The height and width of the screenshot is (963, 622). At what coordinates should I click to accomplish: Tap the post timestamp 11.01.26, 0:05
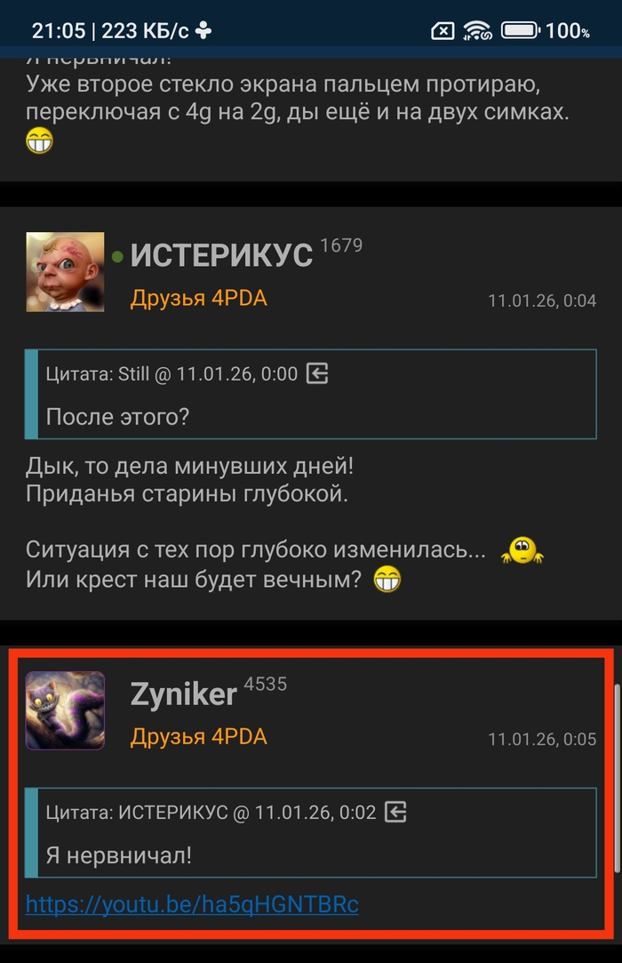click(x=542, y=739)
